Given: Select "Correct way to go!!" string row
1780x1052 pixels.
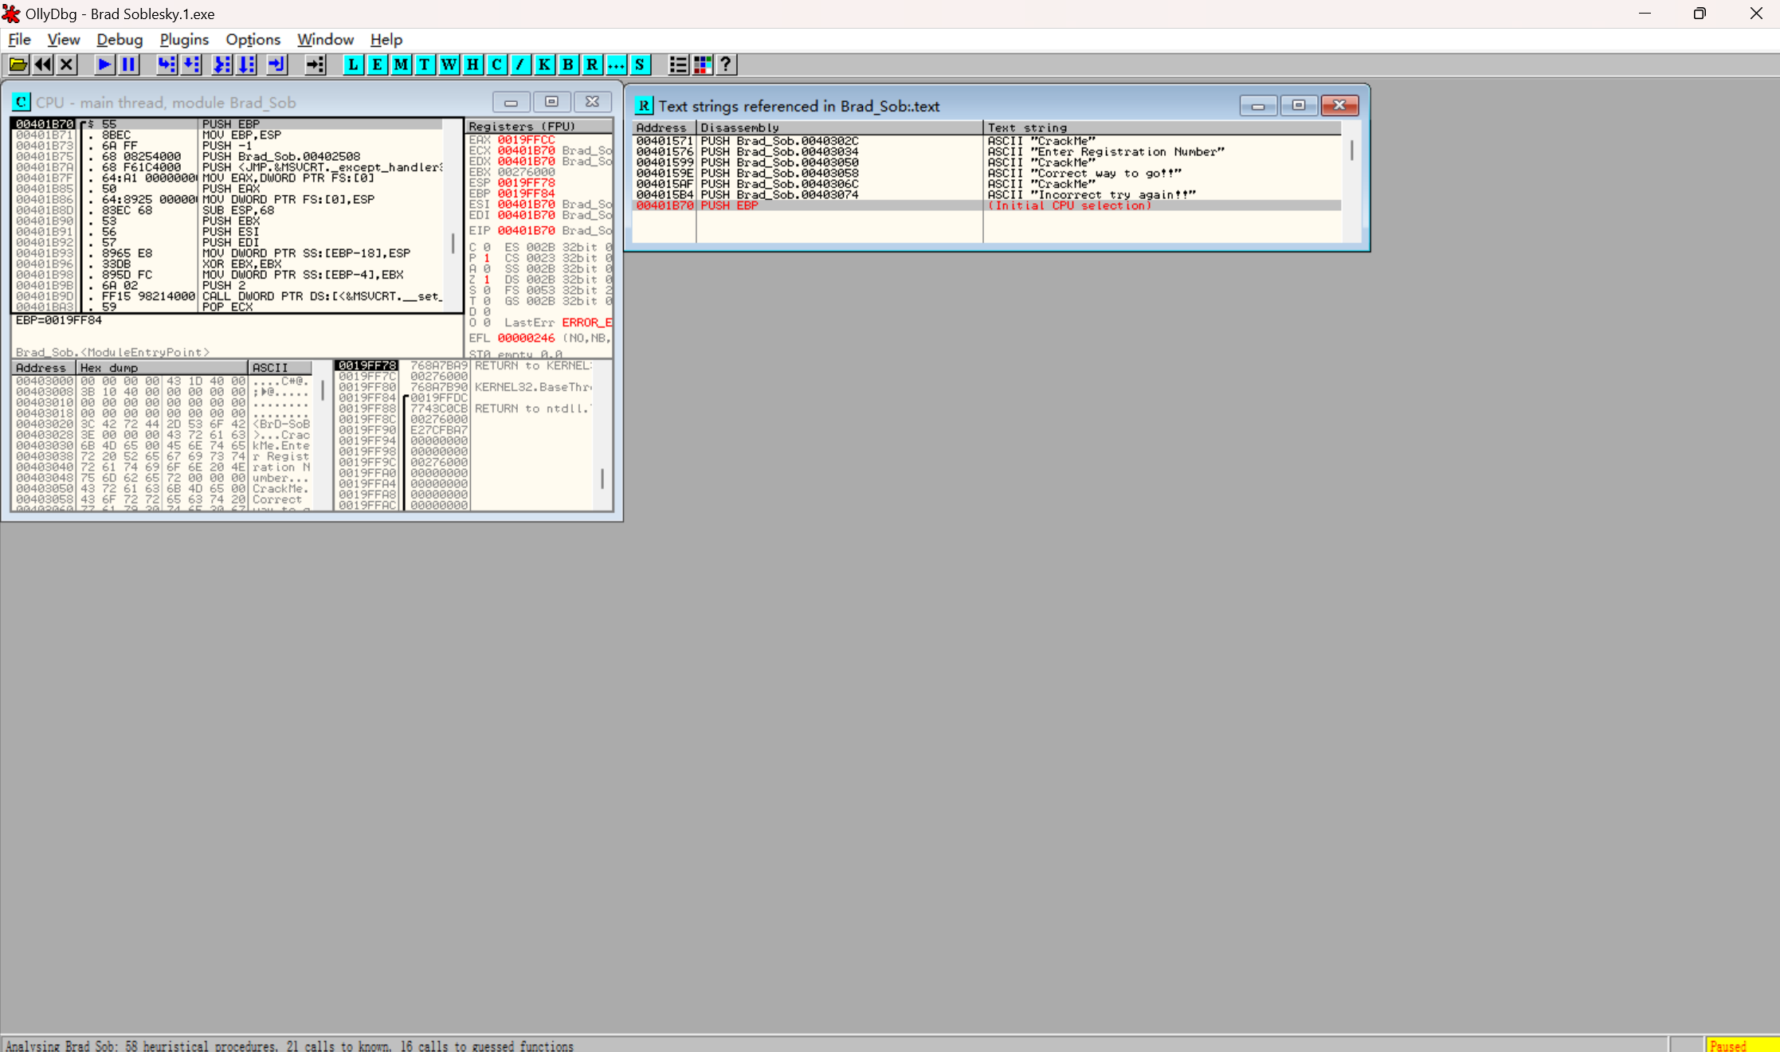Looking at the screenshot, I should [x=1105, y=173].
